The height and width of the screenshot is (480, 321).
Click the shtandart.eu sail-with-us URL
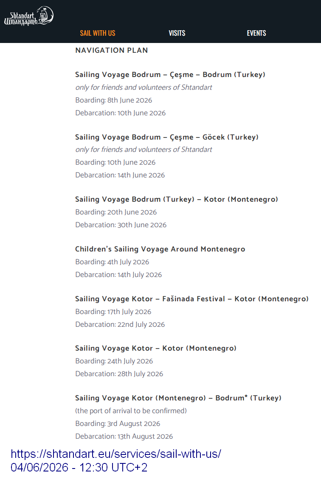pyautogui.click(x=116, y=454)
